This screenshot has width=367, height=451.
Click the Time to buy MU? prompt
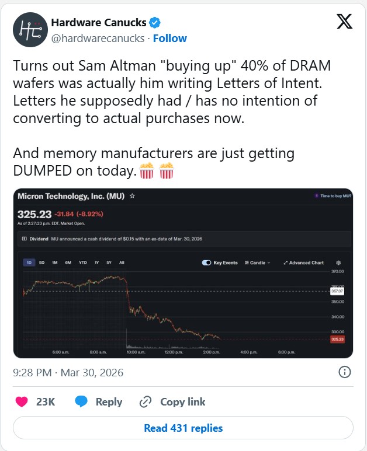point(333,196)
